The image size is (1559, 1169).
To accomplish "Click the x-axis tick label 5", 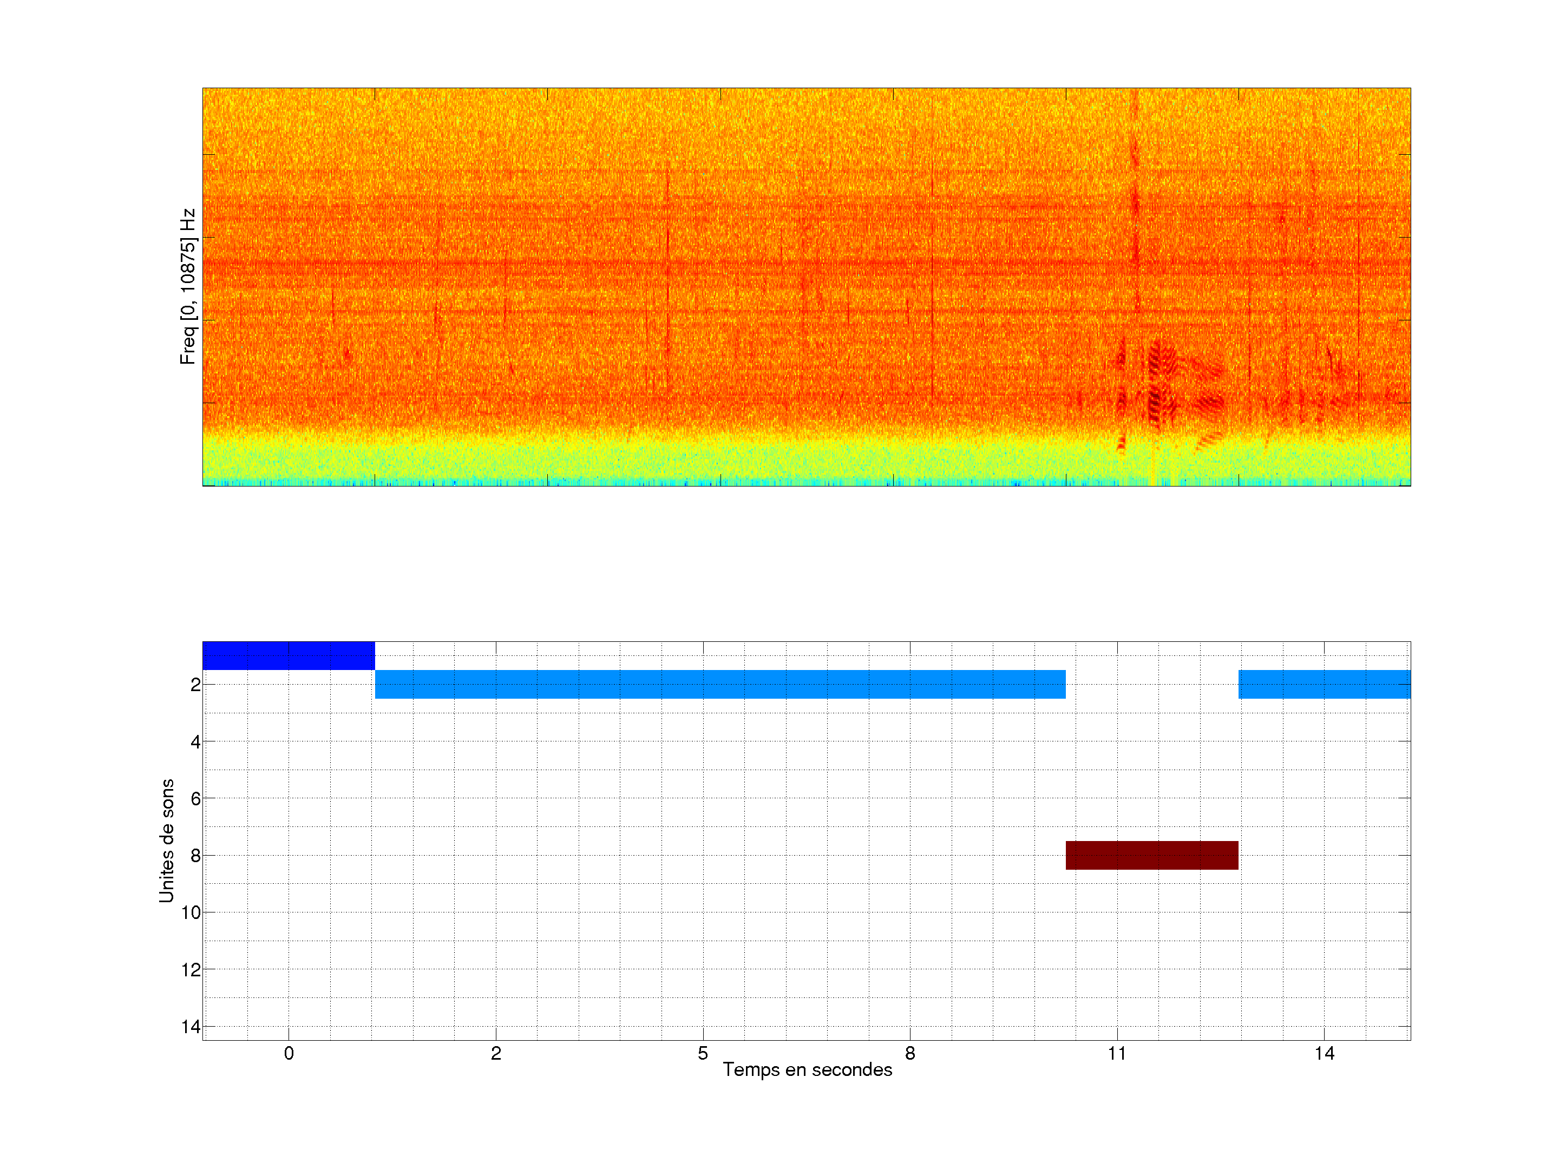I will click(x=703, y=1053).
